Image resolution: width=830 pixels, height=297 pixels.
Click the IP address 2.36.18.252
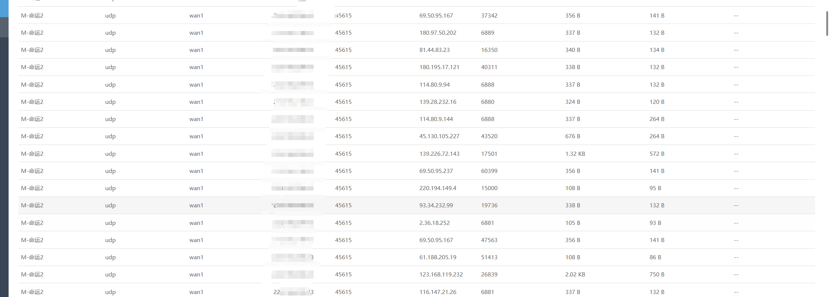tap(434, 223)
